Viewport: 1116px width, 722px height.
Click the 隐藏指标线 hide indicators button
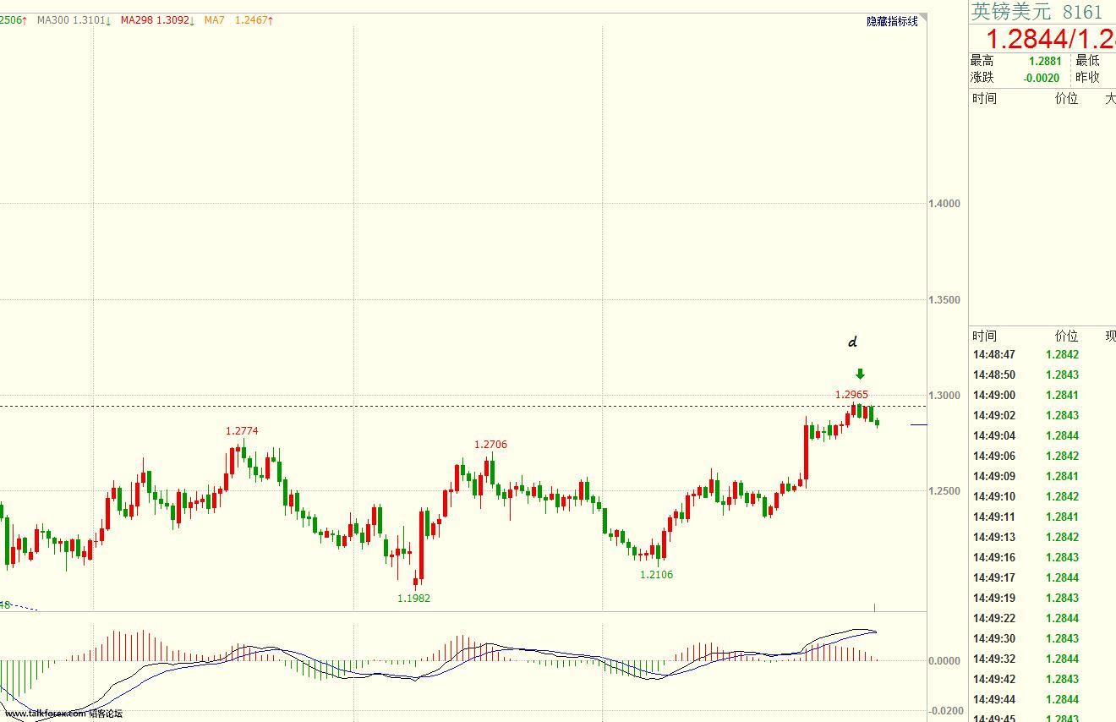892,21
